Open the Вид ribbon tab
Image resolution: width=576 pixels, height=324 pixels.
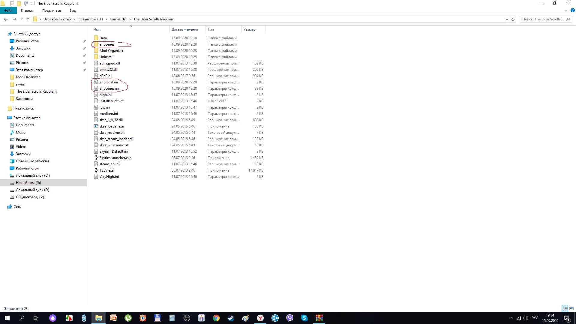(x=73, y=10)
